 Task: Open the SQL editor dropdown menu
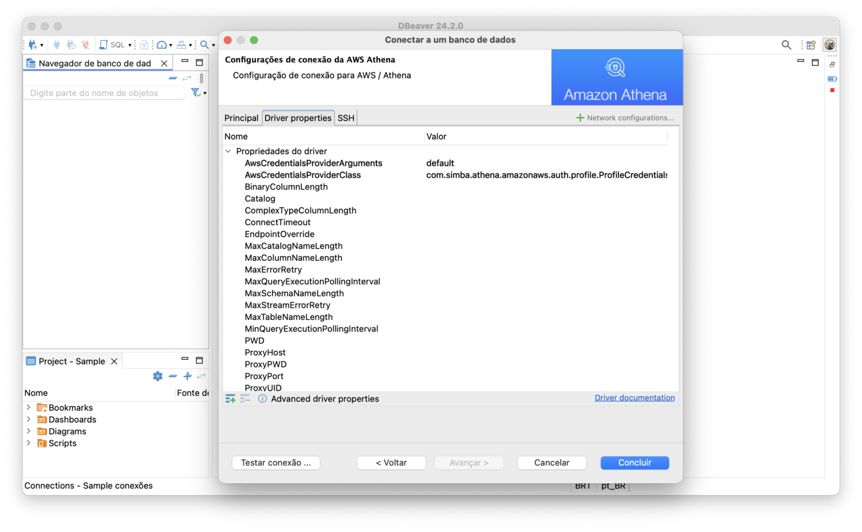130,44
